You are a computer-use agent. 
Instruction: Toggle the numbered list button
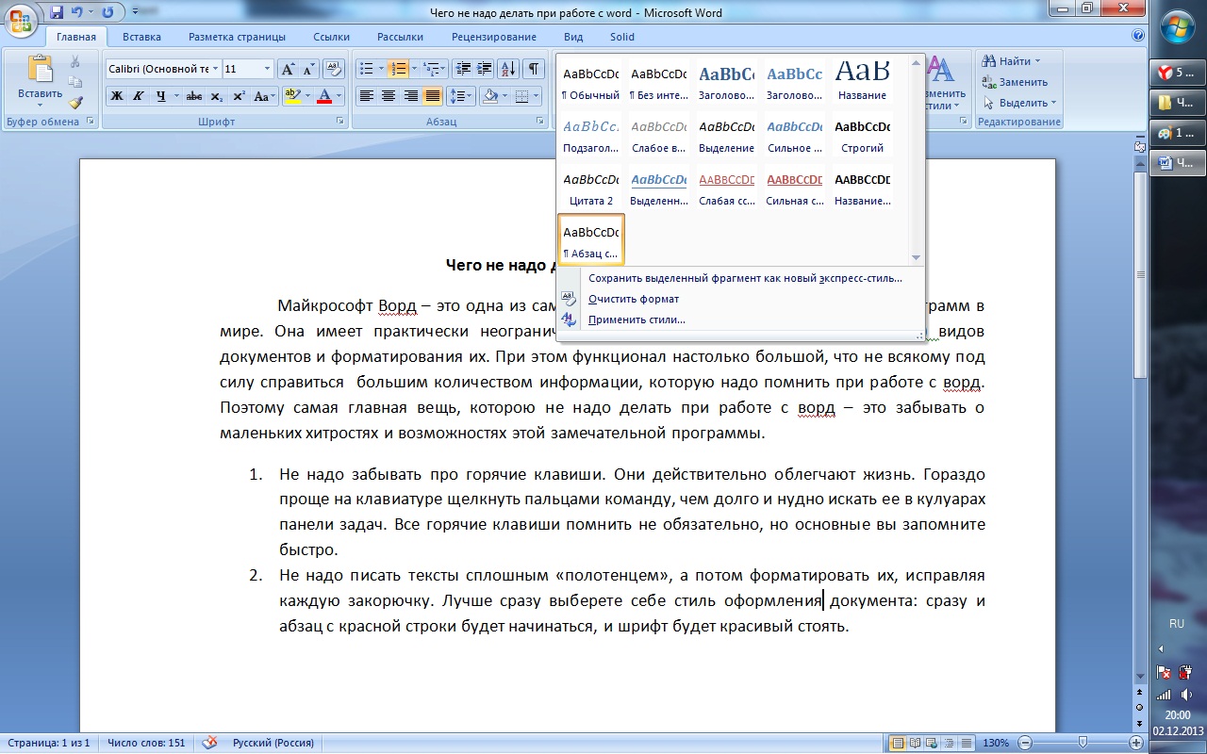pos(397,69)
